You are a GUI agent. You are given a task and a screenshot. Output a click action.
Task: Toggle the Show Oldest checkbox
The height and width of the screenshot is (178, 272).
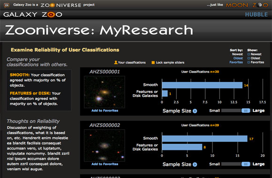click(249, 58)
